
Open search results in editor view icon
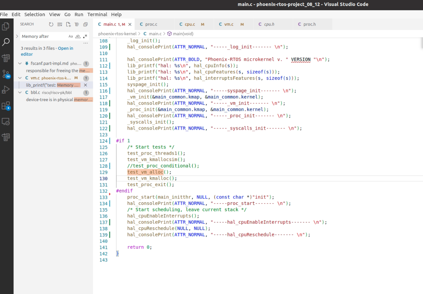pos(85,24)
